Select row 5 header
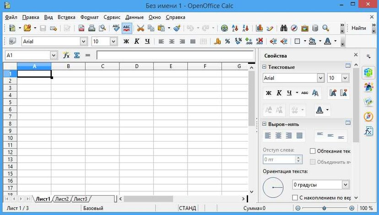This screenshot has height=215, width=379. pyautogui.click(x=10, y=102)
